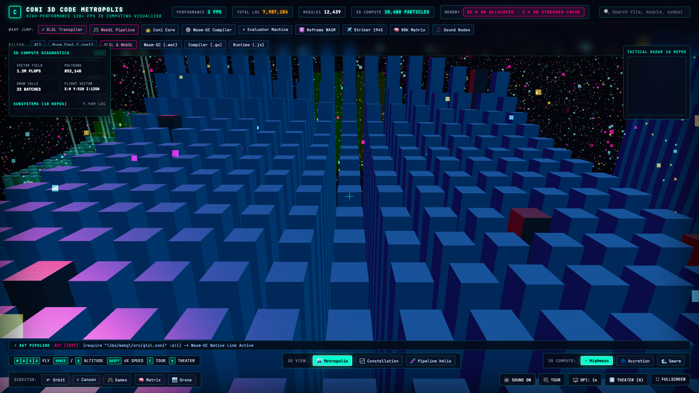Click the search magnifier icon
699x393 pixels.
coord(606,12)
